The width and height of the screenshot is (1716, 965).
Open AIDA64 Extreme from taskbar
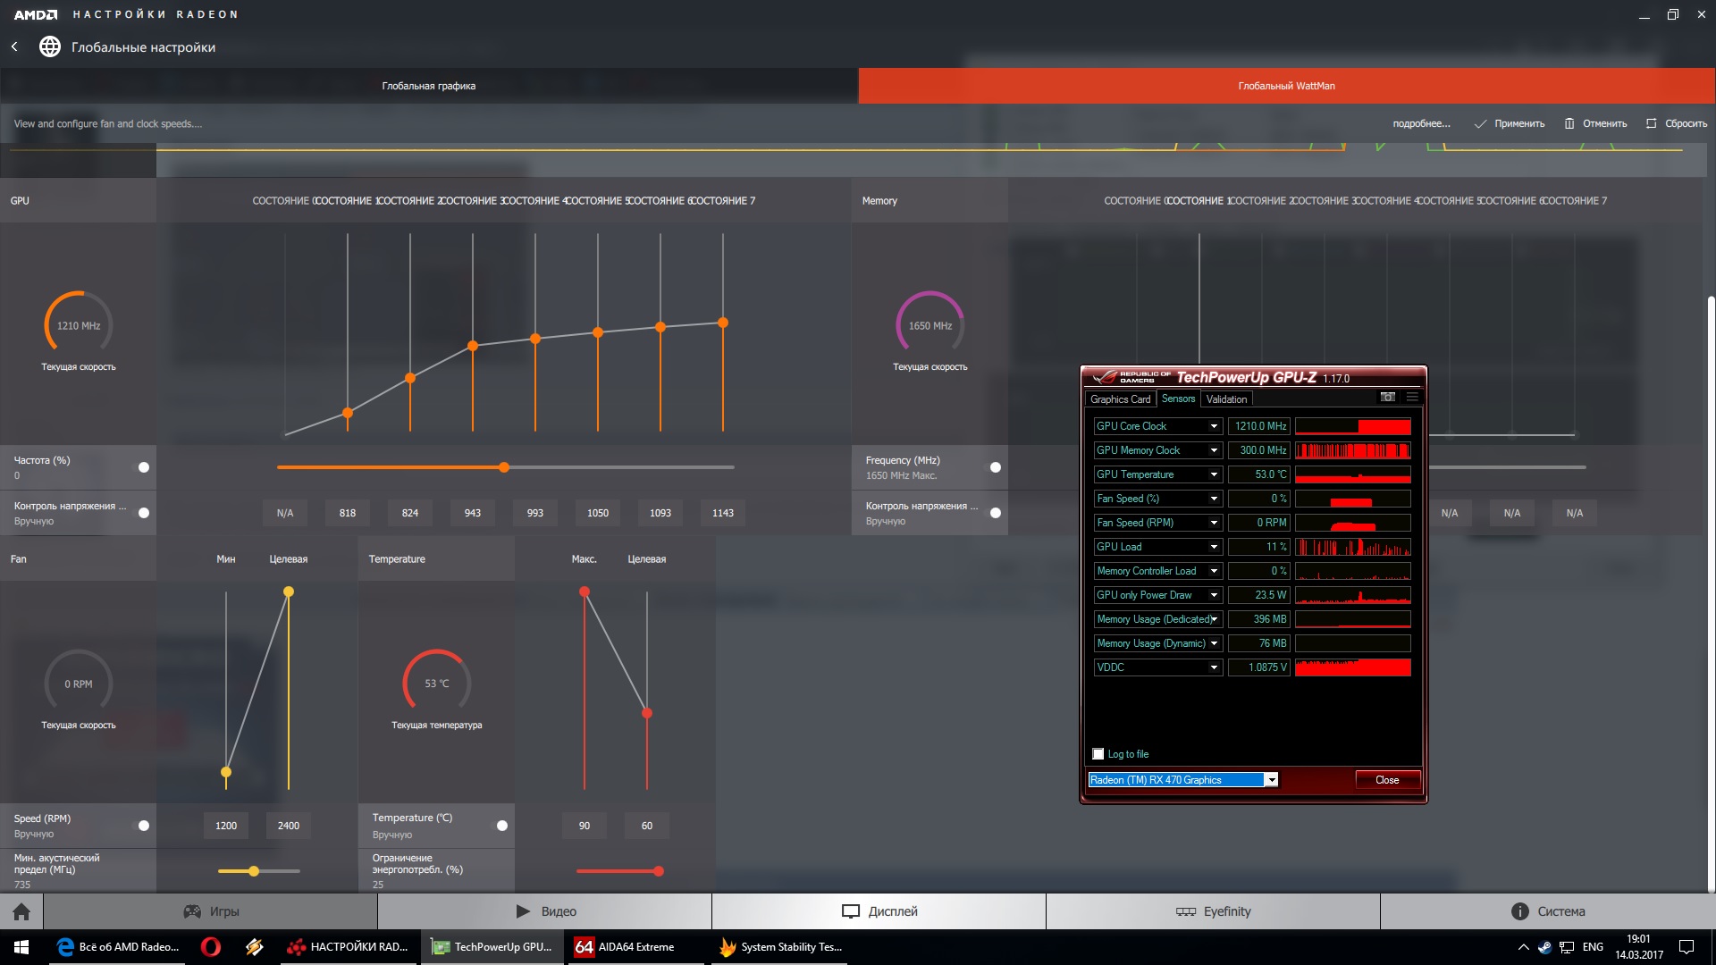(x=626, y=947)
